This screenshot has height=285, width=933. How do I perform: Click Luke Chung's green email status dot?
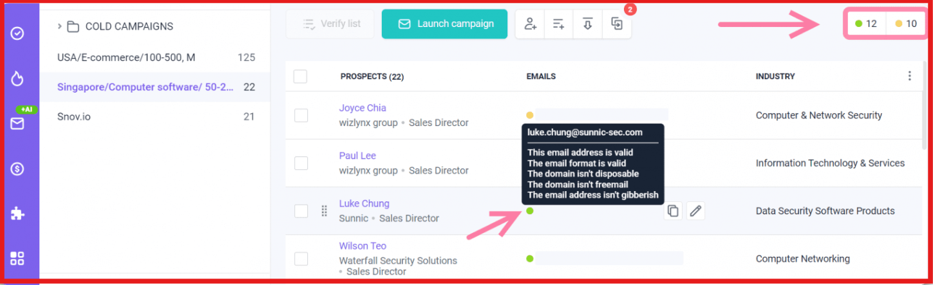click(529, 211)
